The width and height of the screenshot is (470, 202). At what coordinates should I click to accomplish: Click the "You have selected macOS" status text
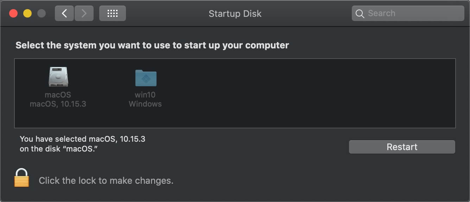click(82, 139)
